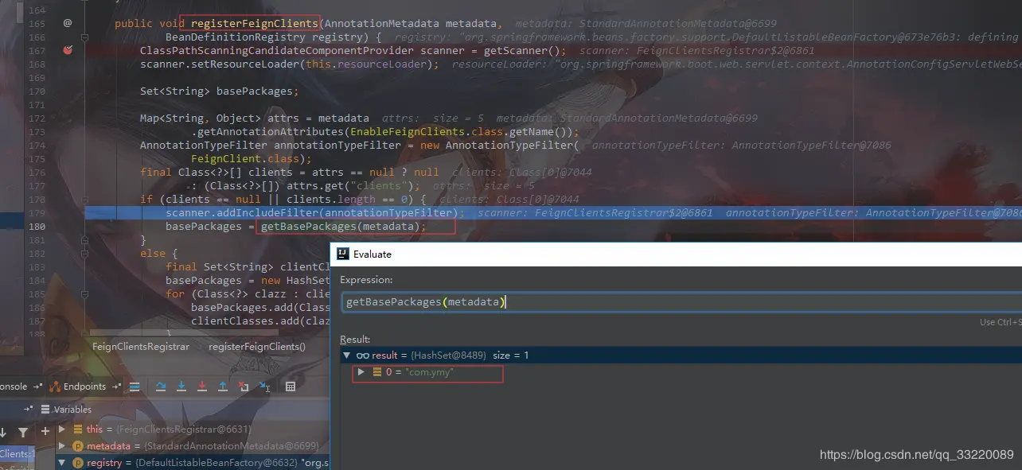Click the red Force Step Into icon

(202, 386)
